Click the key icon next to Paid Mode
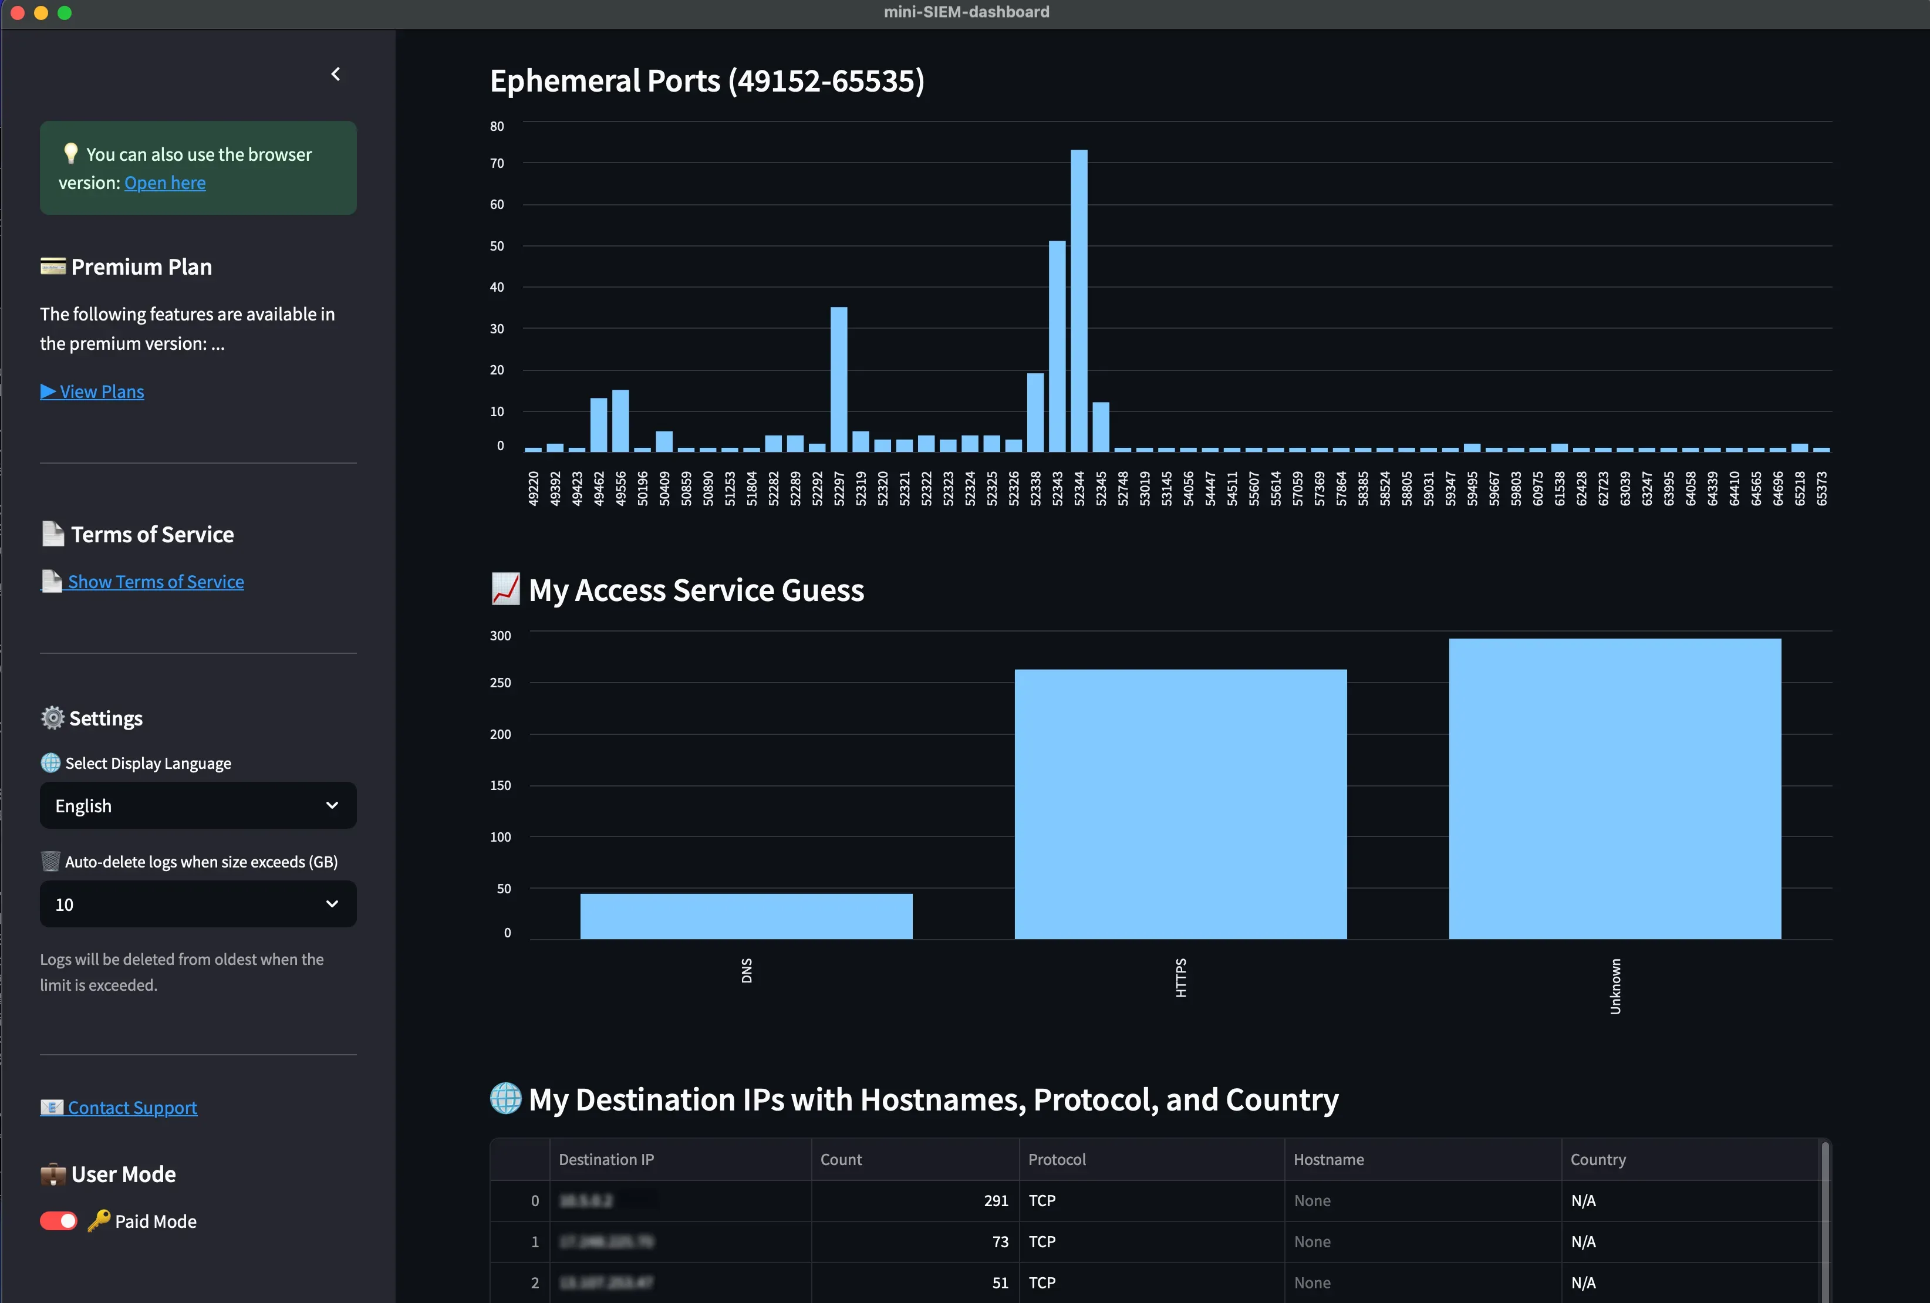The height and width of the screenshot is (1303, 1930). tap(99, 1220)
